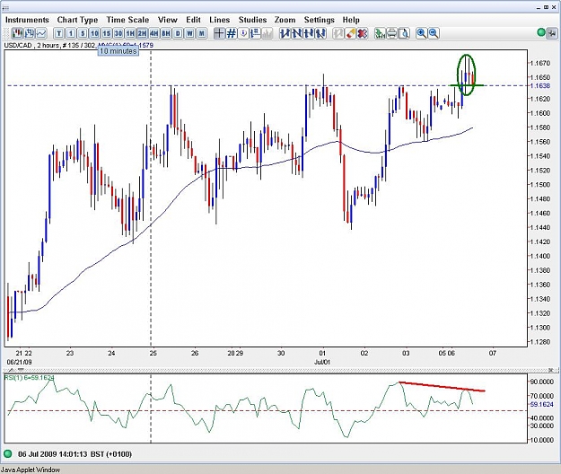
Task: Select the 1 minute timescale button
Action: [x=71, y=33]
